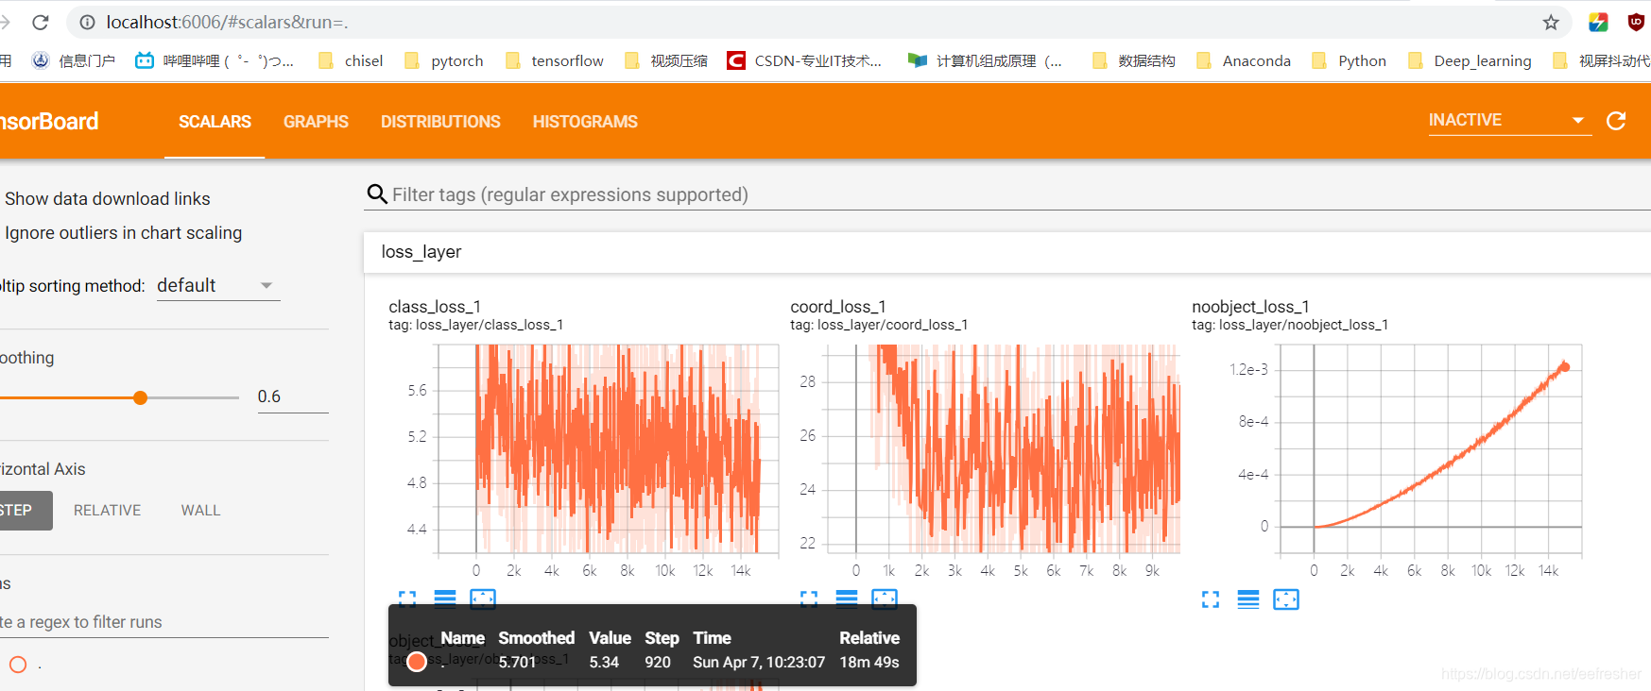The width and height of the screenshot is (1651, 691).
Task: Toggle Ignore outliers in chart scaling
Action: coord(123,232)
